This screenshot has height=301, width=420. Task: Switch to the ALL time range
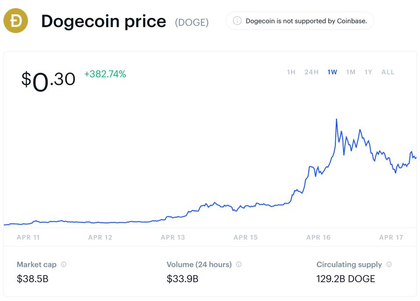pyautogui.click(x=388, y=72)
